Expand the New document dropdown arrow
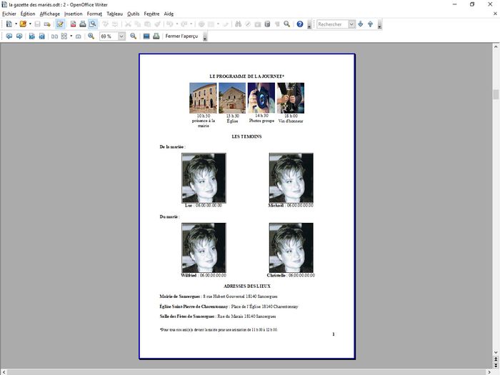Viewport: 500px width, 375px height. 16,24
